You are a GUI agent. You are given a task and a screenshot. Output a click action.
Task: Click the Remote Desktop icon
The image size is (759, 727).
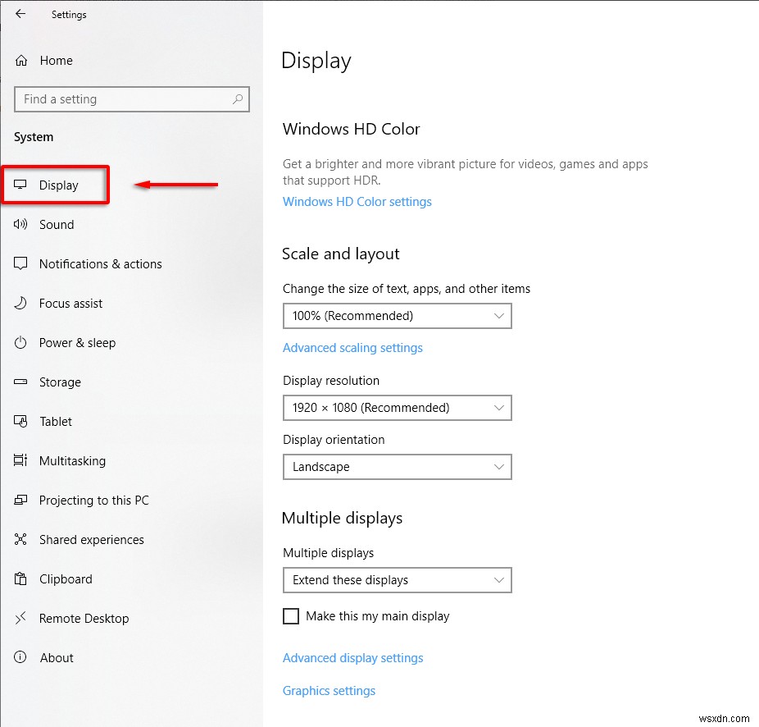coord(20,618)
